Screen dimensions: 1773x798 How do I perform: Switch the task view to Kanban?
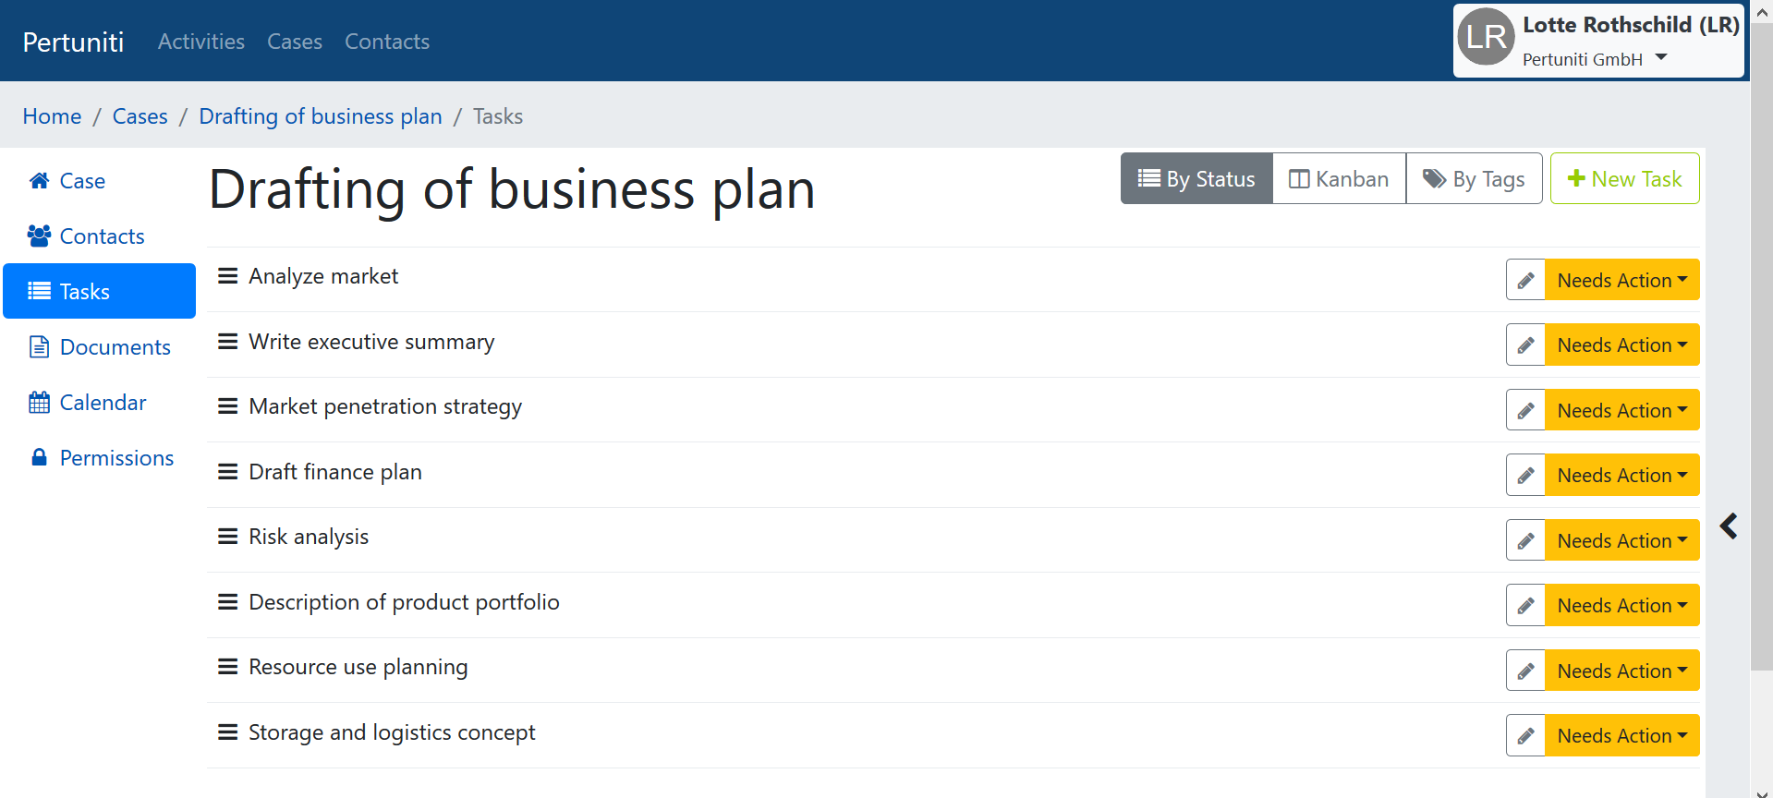click(x=1339, y=178)
